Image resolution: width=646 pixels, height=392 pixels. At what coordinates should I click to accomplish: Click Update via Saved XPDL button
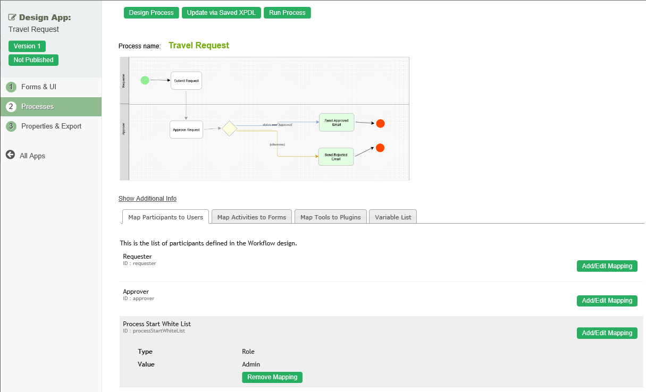coord(222,13)
